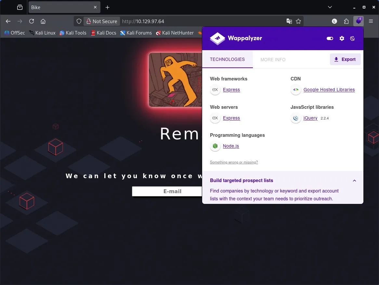Viewport: 379px width, 285px height.
Task: Open the Kali Linux bookmark
Action: point(42,33)
